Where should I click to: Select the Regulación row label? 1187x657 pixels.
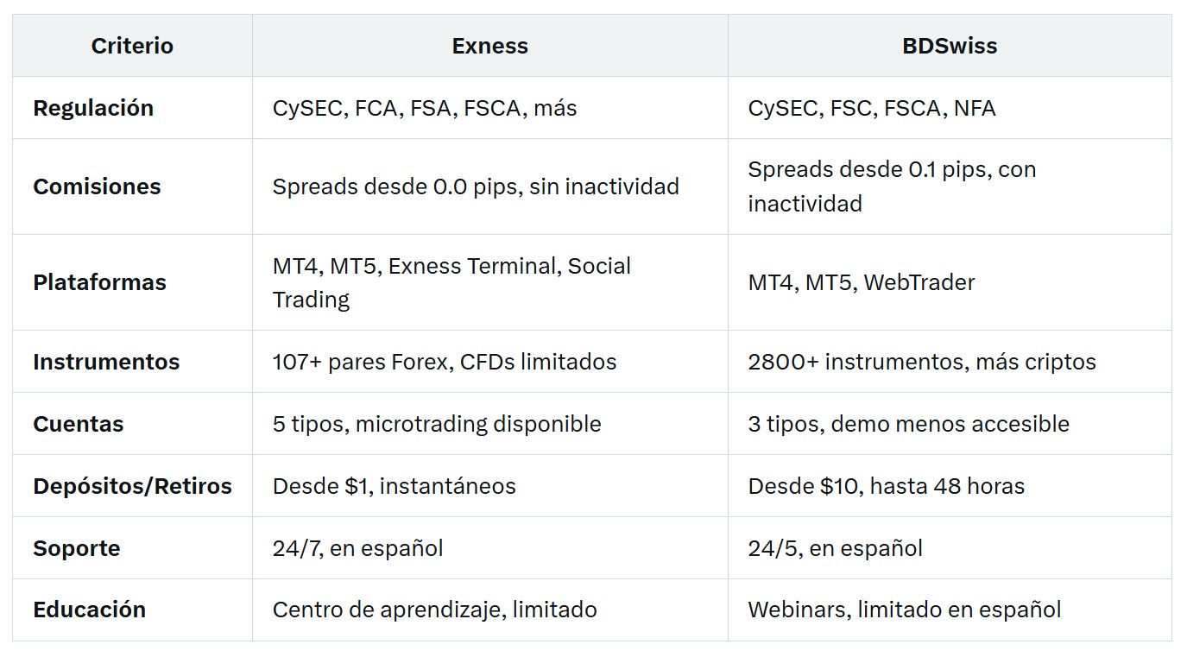pos(93,108)
